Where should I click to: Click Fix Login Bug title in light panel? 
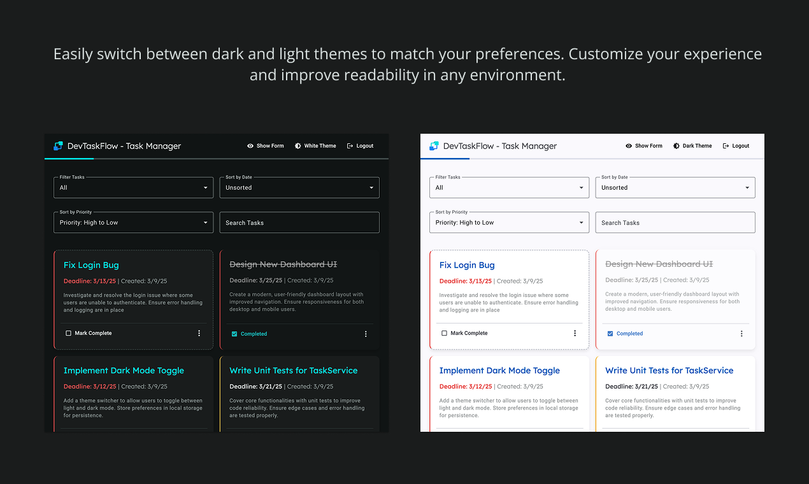tap(467, 266)
